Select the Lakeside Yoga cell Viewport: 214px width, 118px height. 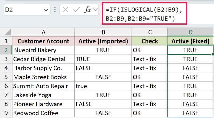pyautogui.click(x=43, y=95)
